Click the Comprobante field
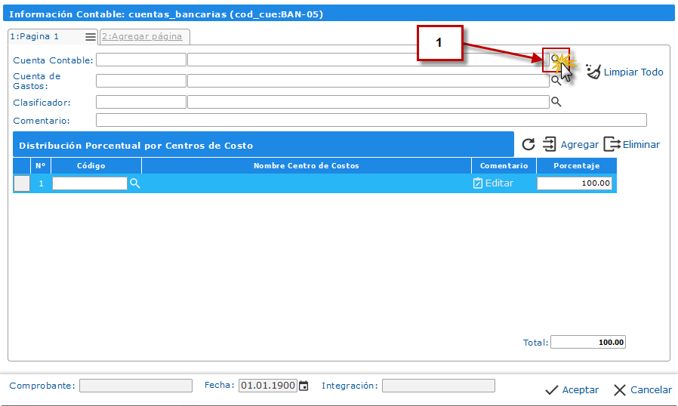678x406 pixels. (136, 386)
